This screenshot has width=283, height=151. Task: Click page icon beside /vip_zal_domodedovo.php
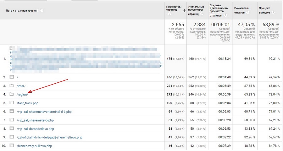[12, 128]
